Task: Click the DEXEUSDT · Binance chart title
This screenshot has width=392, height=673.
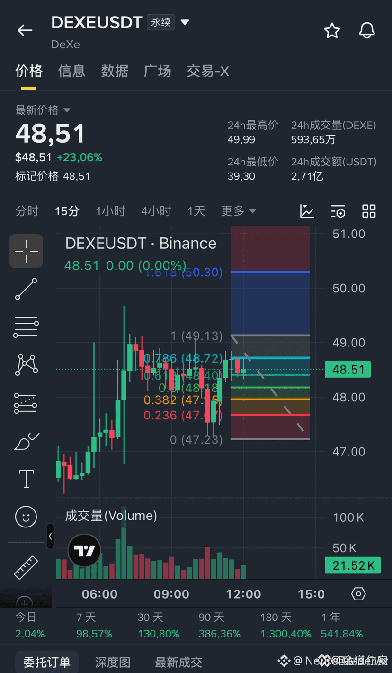Action: (x=141, y=243)
